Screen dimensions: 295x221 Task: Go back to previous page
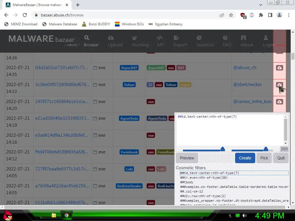[6, 15]
